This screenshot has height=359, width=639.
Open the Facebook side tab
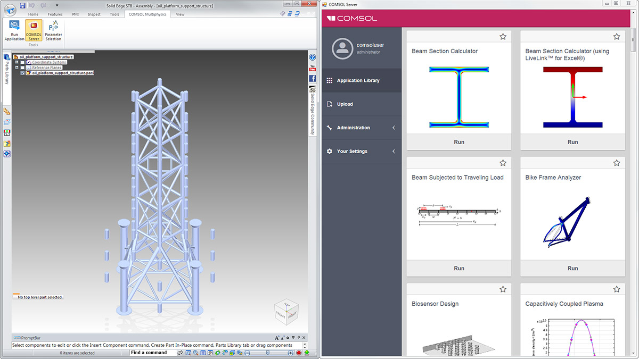click(x=313, y=78)
